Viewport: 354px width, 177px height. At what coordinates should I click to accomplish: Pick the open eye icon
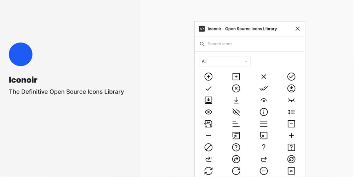pyautogui.click(x=209, y=112)
